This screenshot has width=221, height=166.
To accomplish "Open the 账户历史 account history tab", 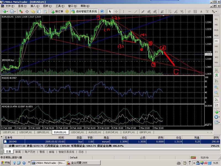I will 30,152.
